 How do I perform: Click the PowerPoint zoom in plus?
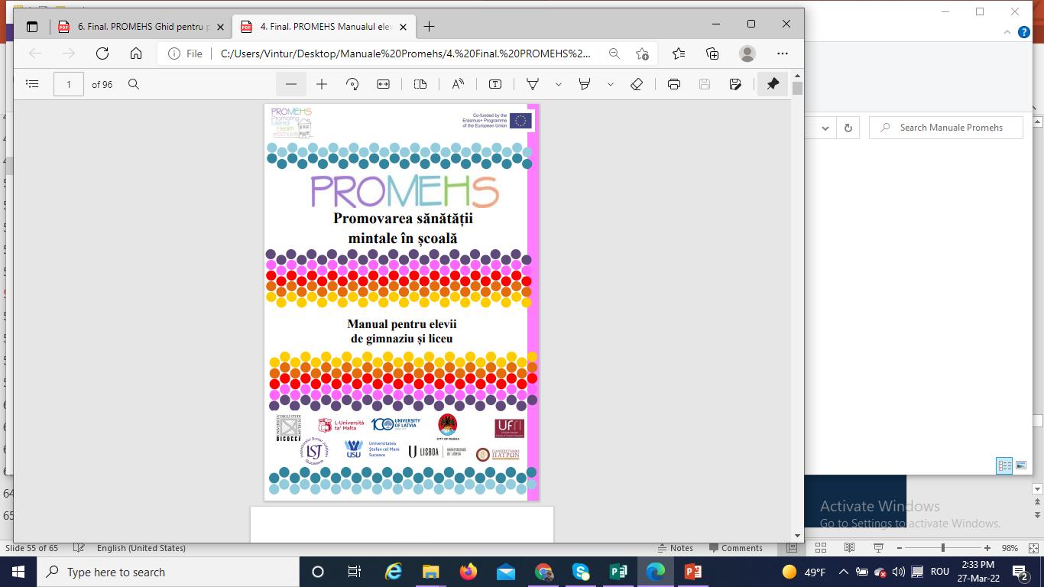(987, 548)
